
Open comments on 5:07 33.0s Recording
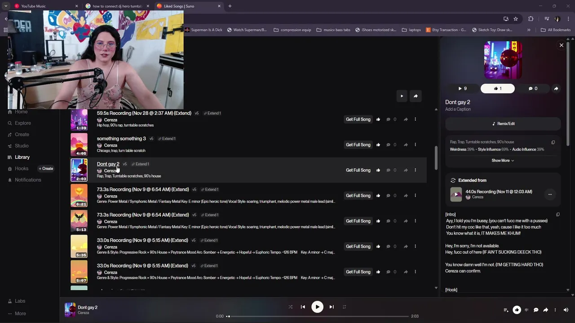[x=388, y=272]
